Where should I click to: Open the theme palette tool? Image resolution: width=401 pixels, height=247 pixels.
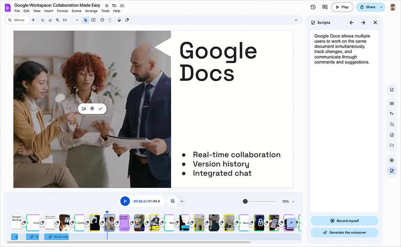coord(102,20)
